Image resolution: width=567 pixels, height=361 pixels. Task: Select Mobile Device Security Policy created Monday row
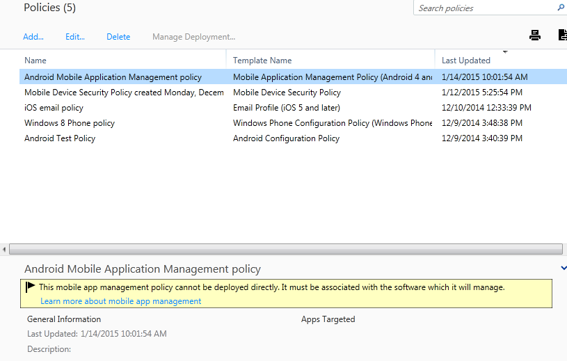tap(293, 93)
